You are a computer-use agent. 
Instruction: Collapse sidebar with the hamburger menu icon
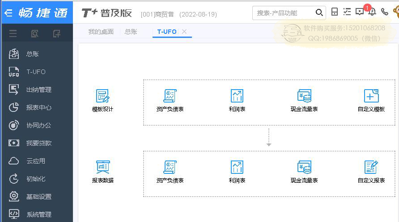(x=13, y=33)
